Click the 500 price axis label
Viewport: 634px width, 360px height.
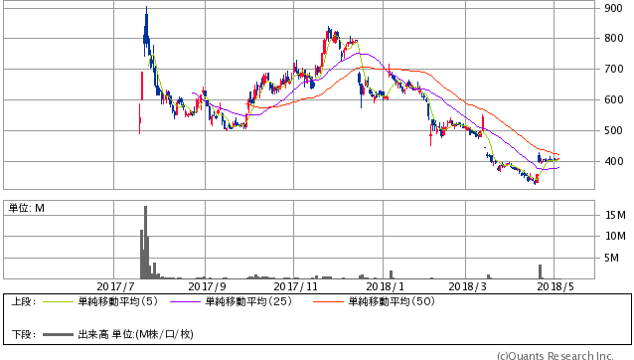613,130
